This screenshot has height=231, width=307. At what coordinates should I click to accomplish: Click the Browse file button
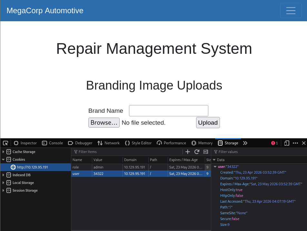(104, 123)
